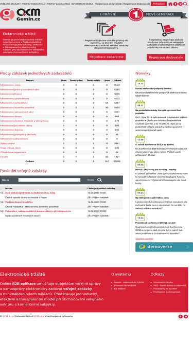The width and height of the screenshot is (193, 343).
Task: Open news headline Na ISSS jsme rozjeli Velkou cenu
Action: pyautogui.click(x=152, y=197)
